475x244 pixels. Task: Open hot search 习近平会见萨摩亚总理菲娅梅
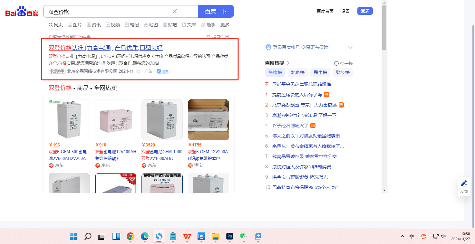coord(302,84)
